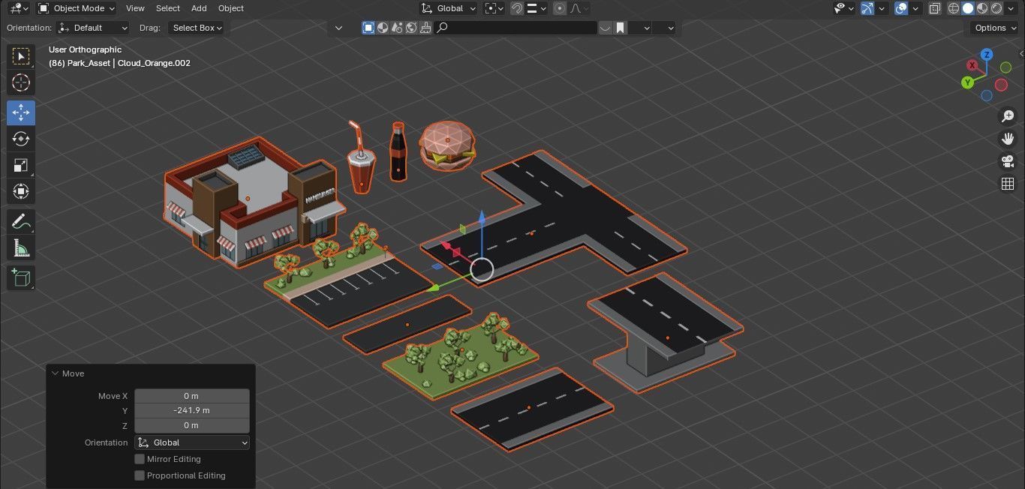Screen dimensions: 1025x489
Task: Select the Scale tool
Action: coord(21,165)
